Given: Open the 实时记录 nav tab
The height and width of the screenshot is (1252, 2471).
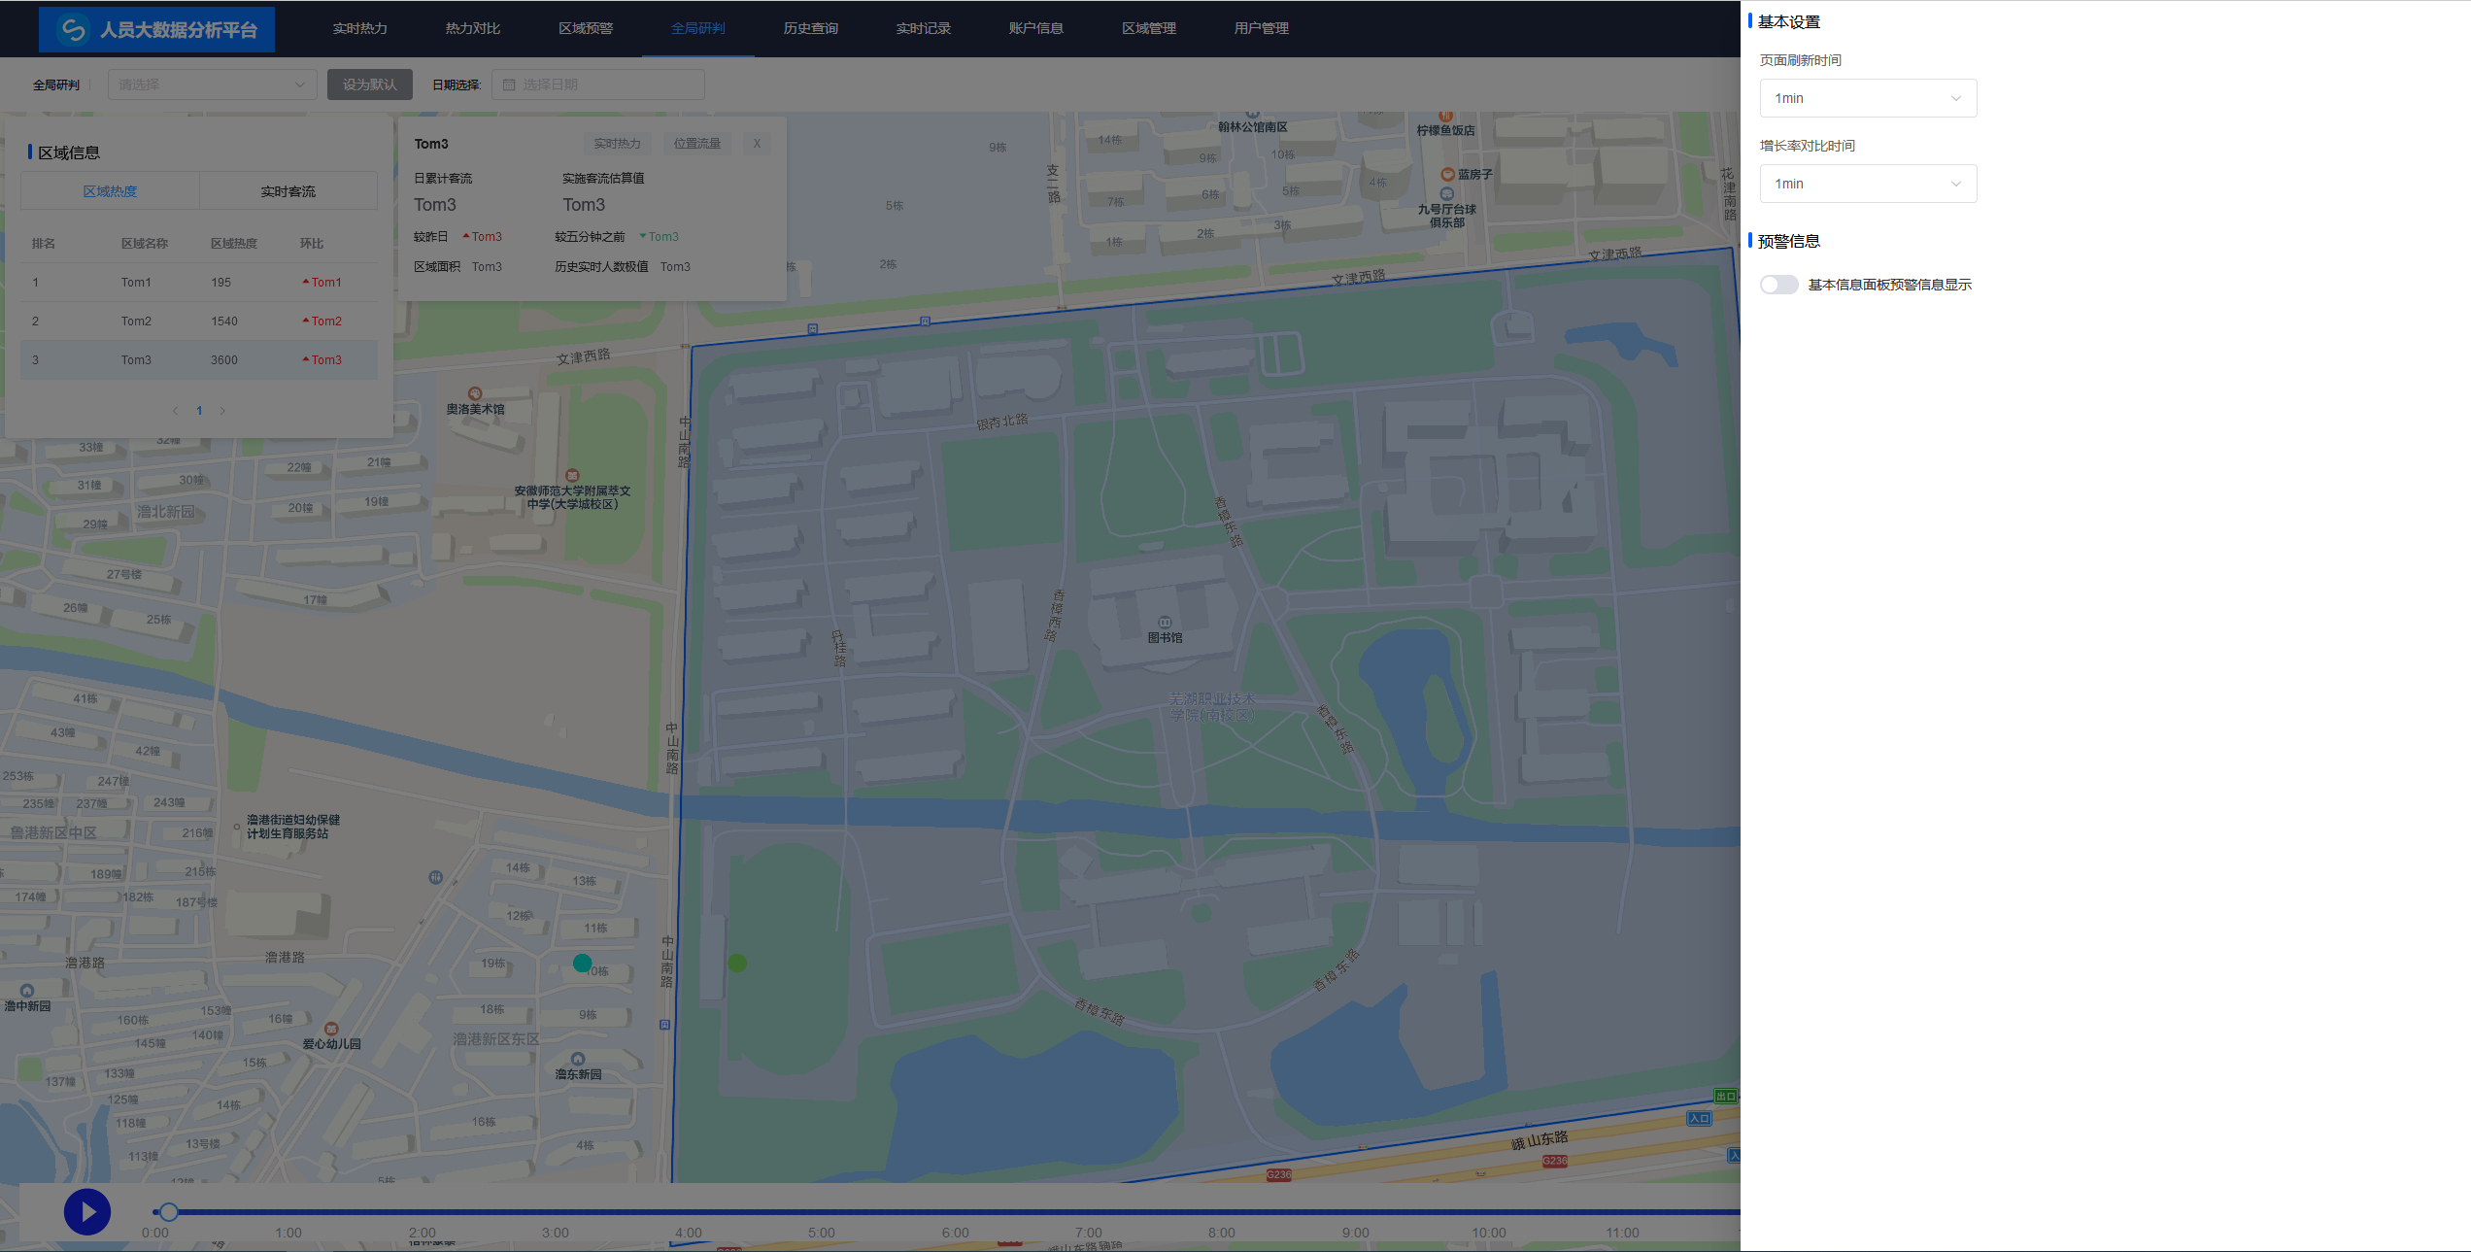Looking at the screenshot, I should point(924,28).
